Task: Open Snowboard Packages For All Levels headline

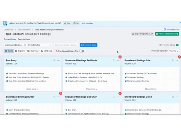Action: tap(88, 81)
